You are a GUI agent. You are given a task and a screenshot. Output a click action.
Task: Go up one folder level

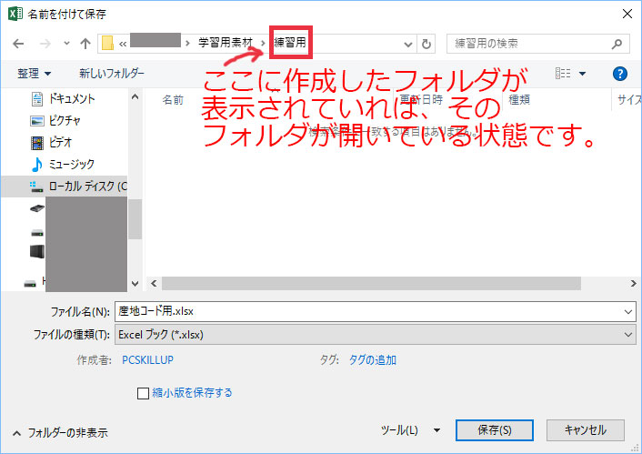[x=85, y=44]
